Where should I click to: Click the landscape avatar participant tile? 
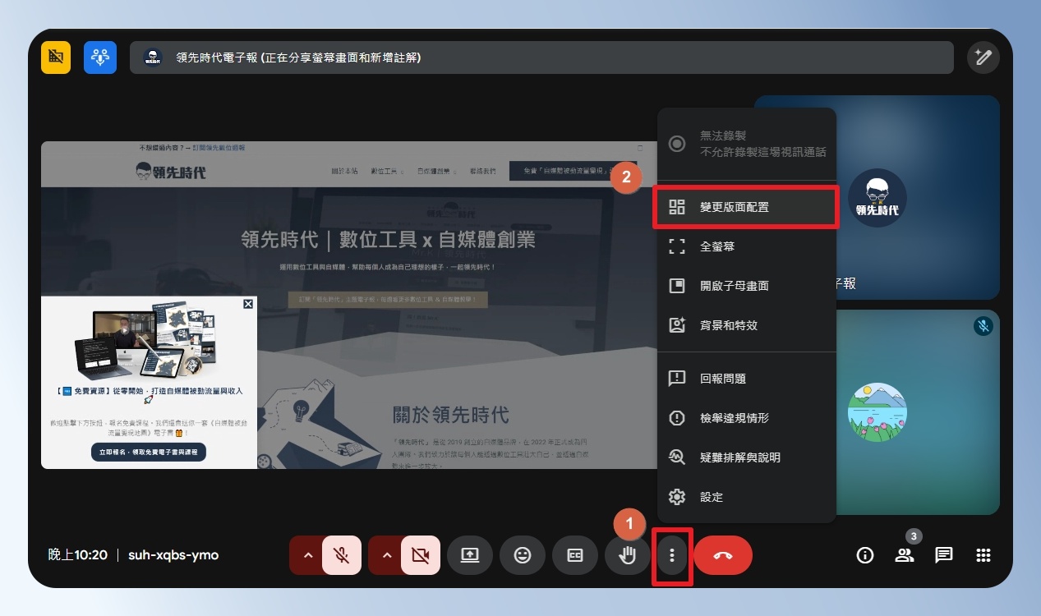coord(877,411)
